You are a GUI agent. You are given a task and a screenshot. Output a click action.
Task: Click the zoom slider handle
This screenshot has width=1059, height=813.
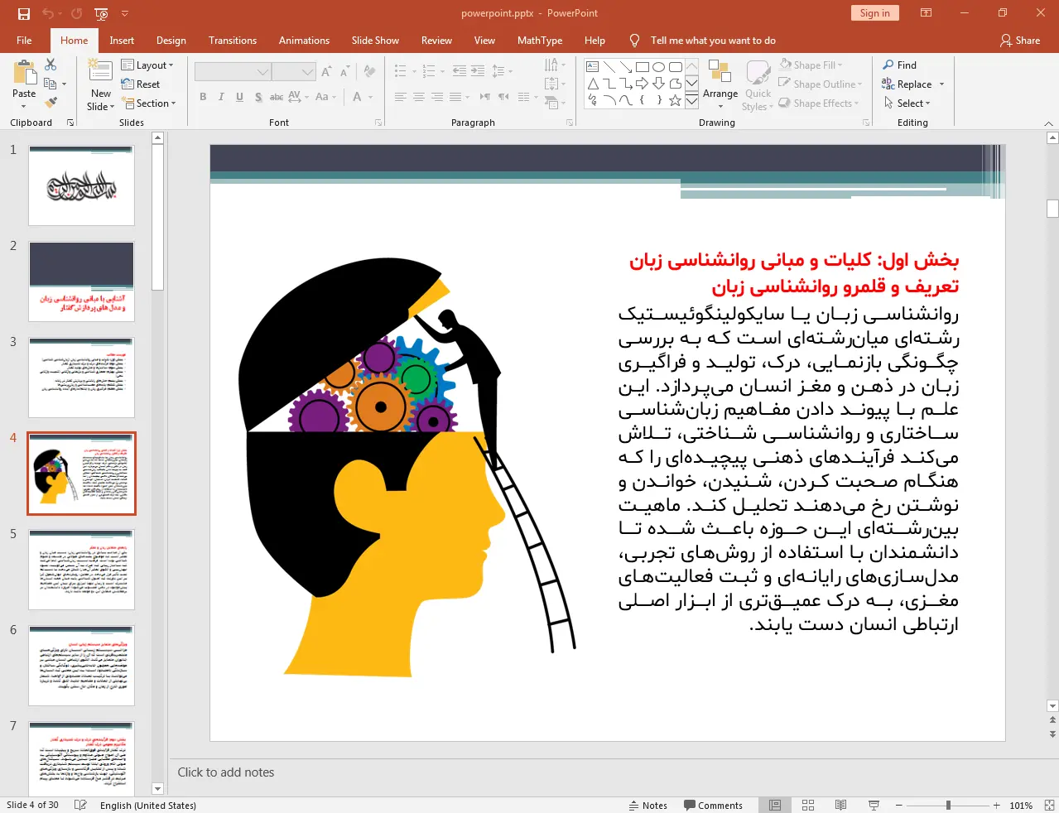click(948, 805)
